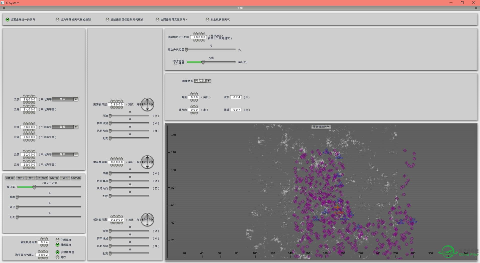The width and height of the screenshot is (480, 263).
Task: Click wave 高度 field showing 020
Action: coord(194,97)
